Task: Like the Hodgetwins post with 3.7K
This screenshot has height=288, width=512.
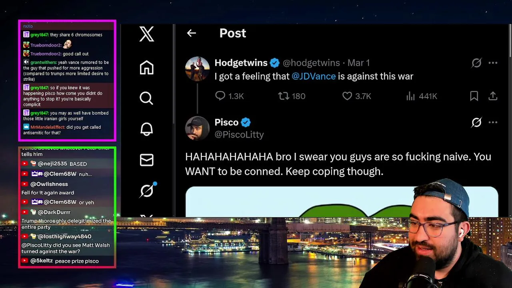Action: click(347, 96)
